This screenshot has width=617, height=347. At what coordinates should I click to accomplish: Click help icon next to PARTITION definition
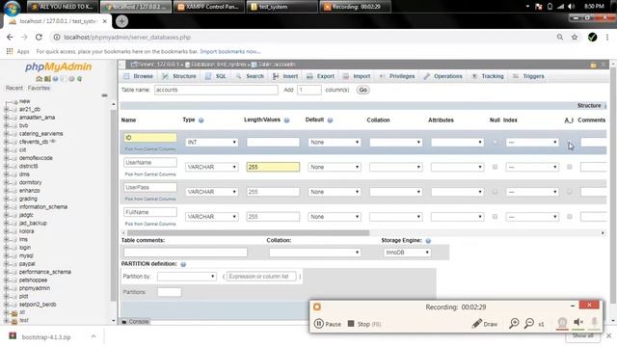click(183, 264)
